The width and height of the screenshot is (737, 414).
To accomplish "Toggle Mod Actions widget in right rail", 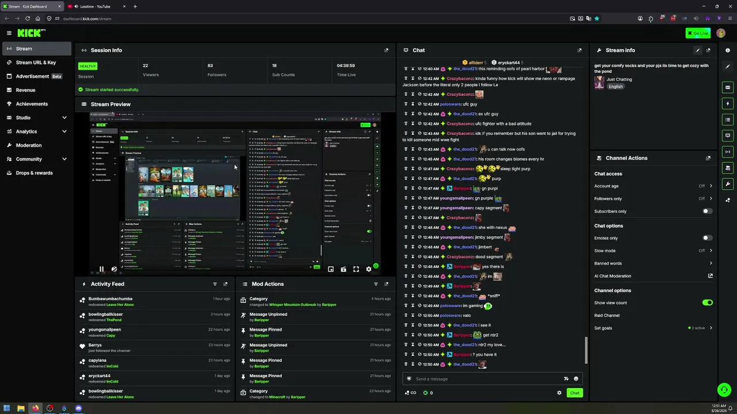I will coord(728,120).
